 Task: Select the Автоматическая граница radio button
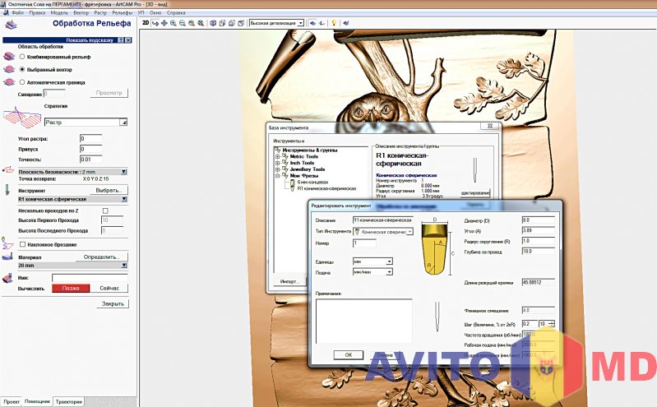pos(22,82)
